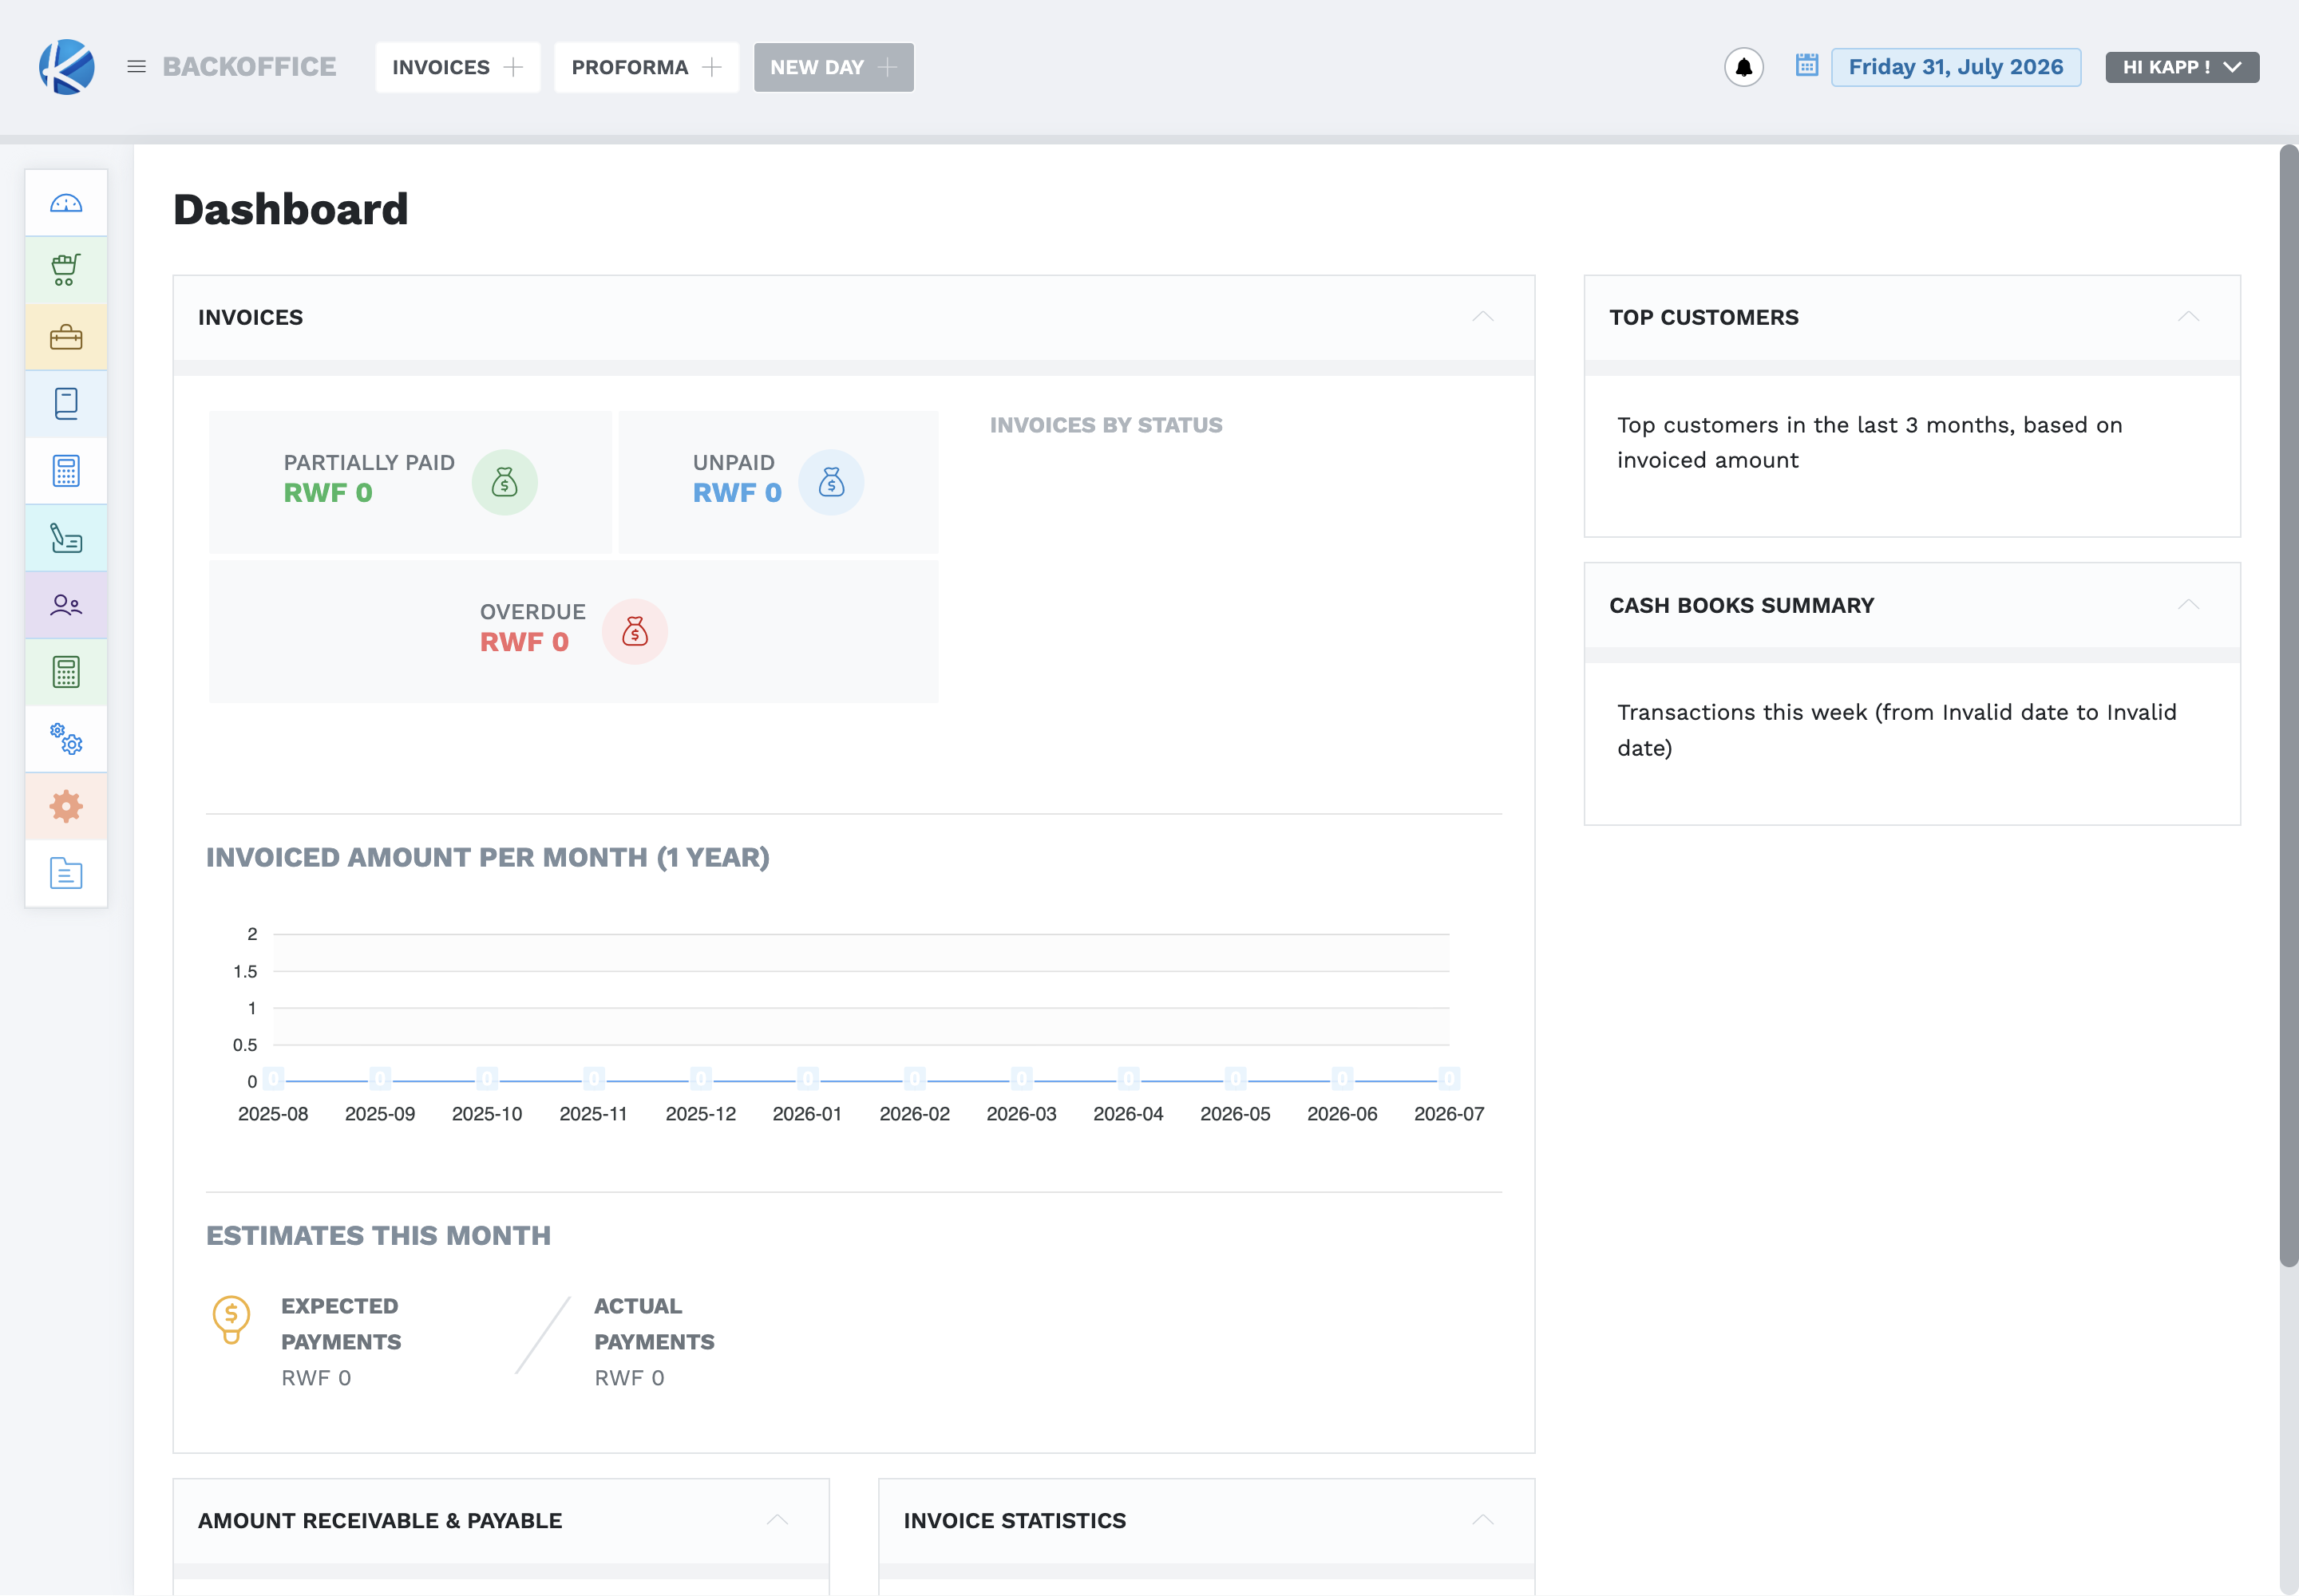
Task: Click the 2026-01 data point on chart
Action: pos(807,1079)
